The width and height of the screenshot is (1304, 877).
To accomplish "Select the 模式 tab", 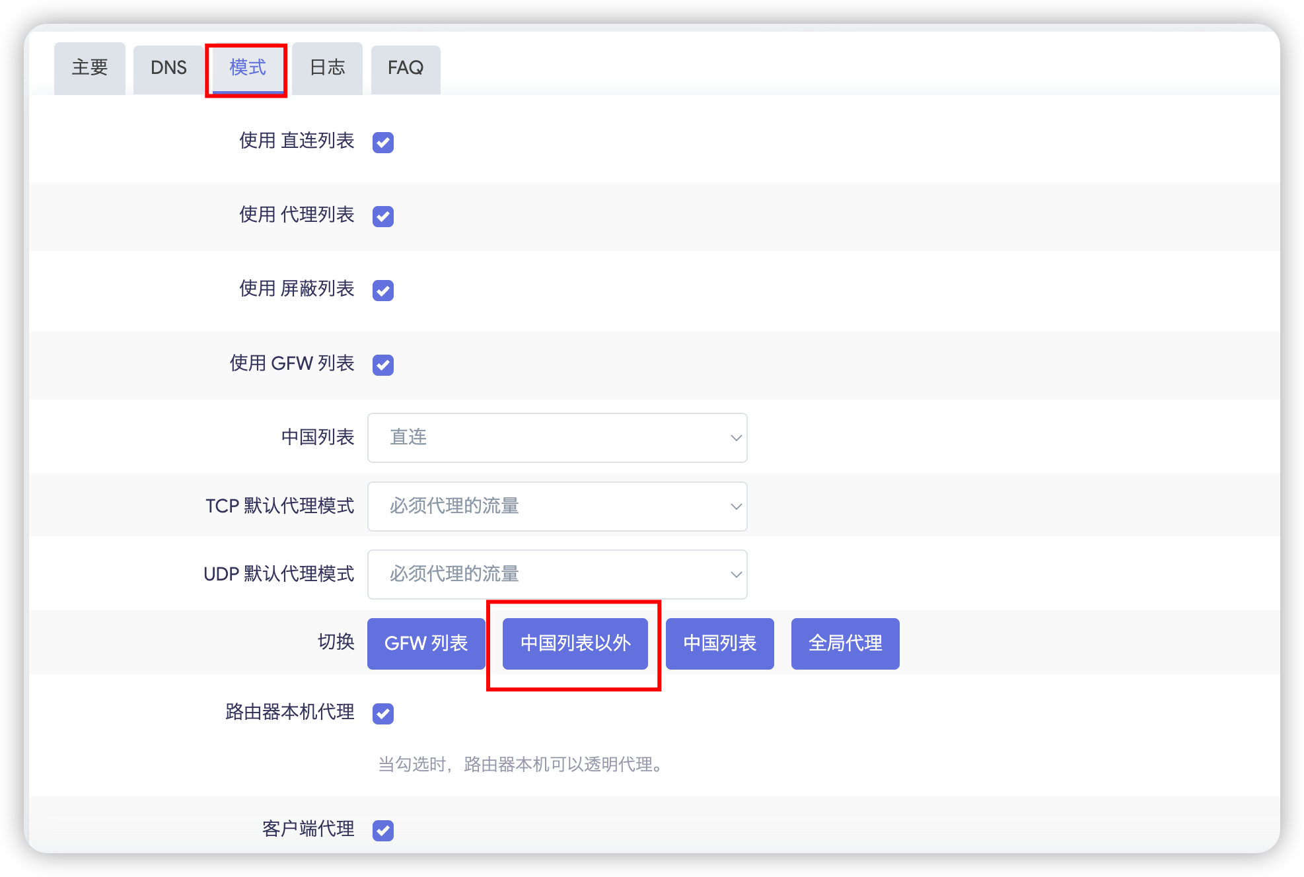I will coord(247,68).
